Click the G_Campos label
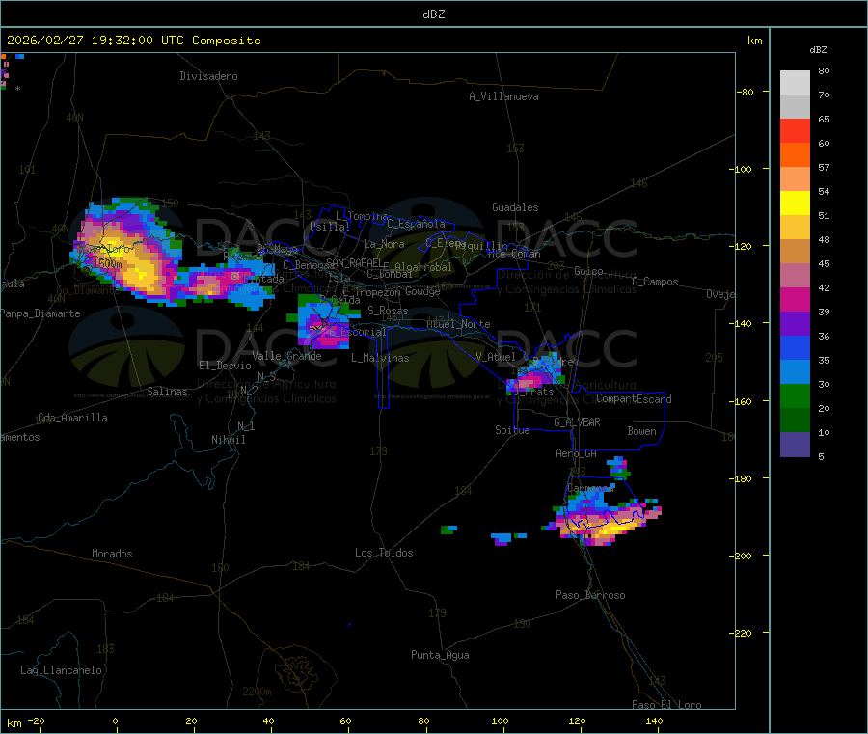This screenshot has height=734, width=868. pos(655,282)
